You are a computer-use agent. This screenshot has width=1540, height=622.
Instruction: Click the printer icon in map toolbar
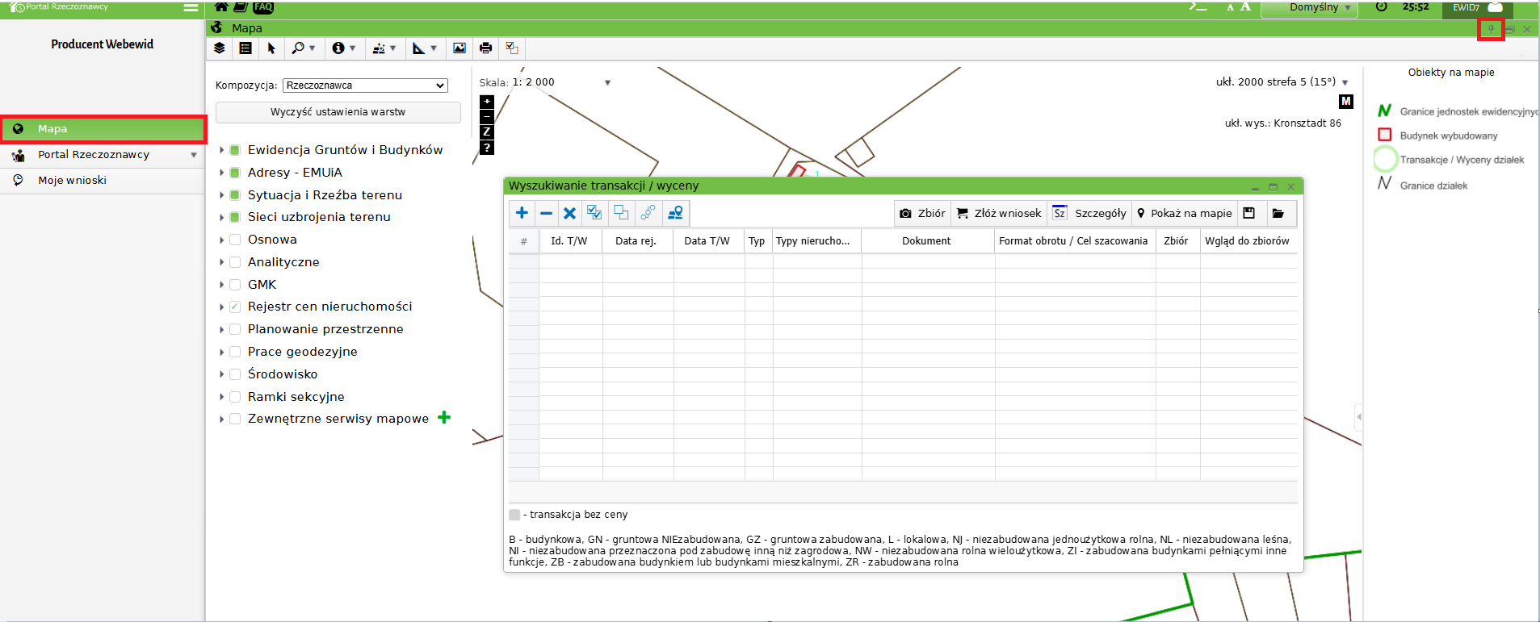point(485,48)
